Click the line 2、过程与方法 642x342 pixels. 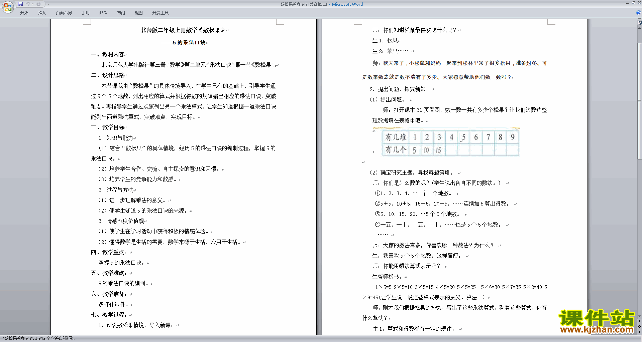pyautogui.click(x=116, y=190)
